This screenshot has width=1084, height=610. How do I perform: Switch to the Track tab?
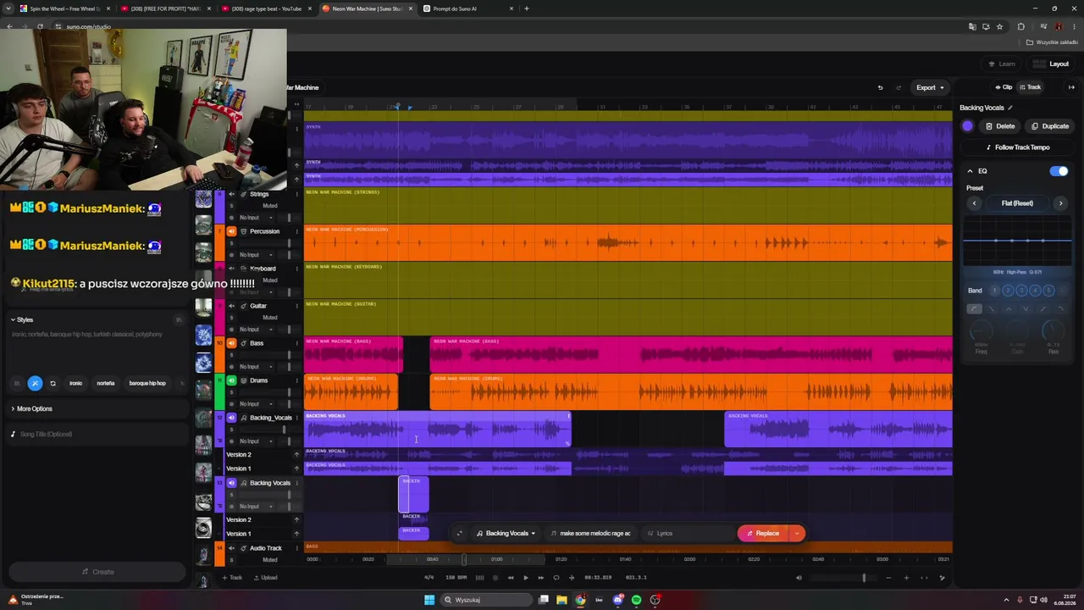coord(1030,87)
